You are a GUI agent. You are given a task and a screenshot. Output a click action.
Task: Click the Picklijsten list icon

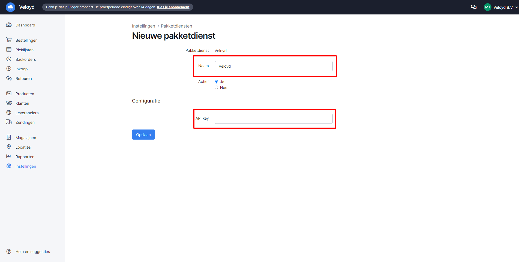tap(9, 50)
